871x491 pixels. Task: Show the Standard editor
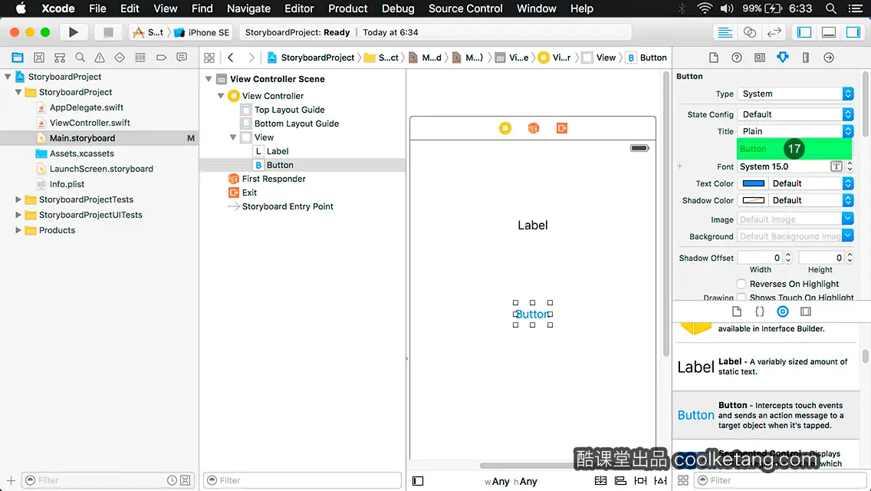pos(725,32)
